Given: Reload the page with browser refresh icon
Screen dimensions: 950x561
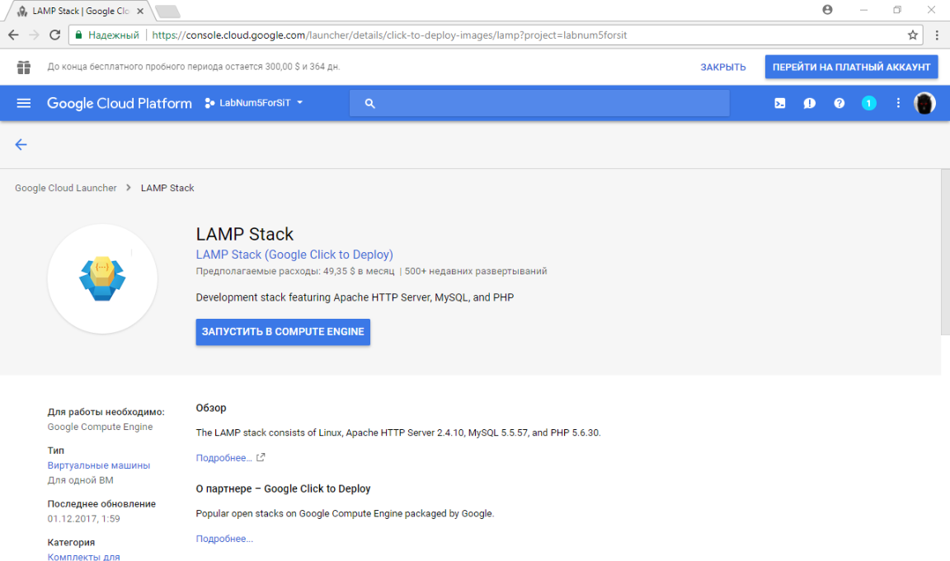Looking at the screenshot, I should [54, 35].
